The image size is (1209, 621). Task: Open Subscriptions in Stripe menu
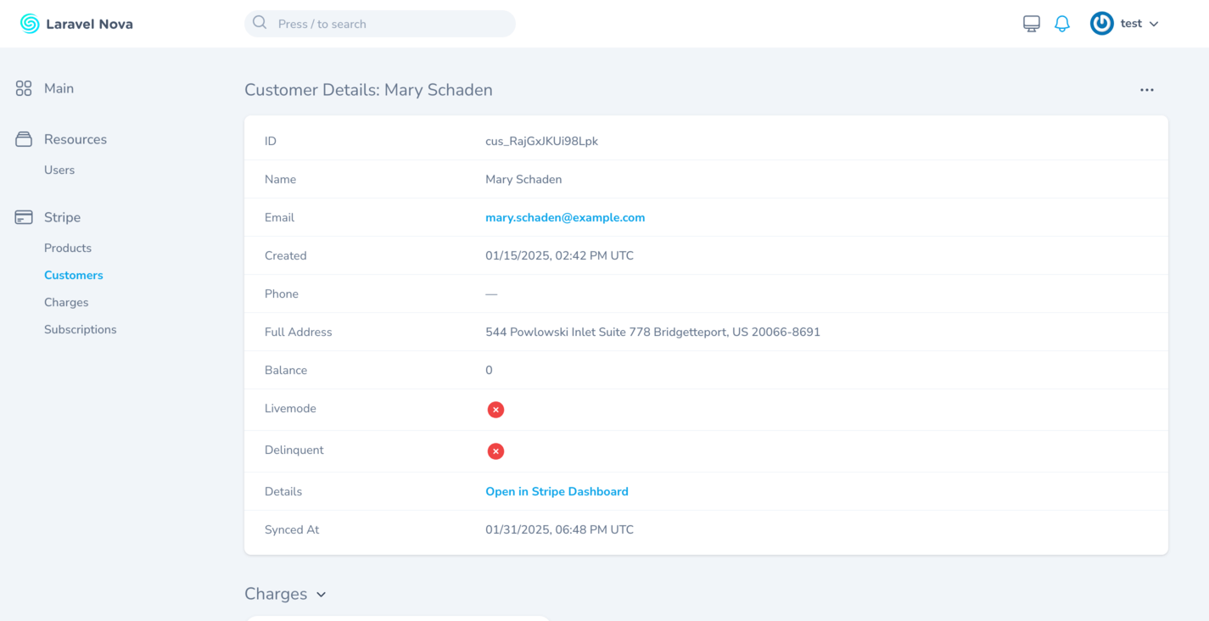pyautogui.click(x=81, y=329)
